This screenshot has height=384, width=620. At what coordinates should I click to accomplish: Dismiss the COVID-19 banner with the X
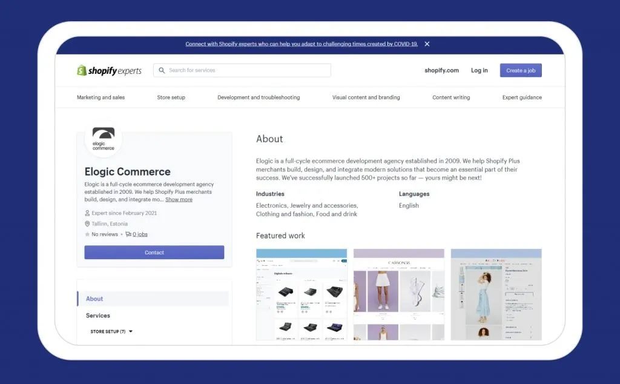[427, 44]
